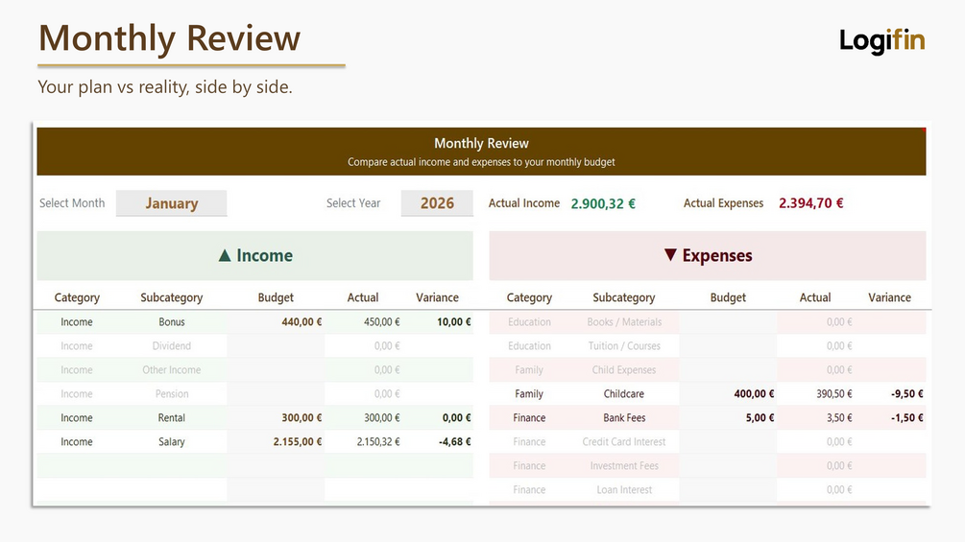The height and width of the screenshot is (542, 965).
Task: Select the Childcare budget 400,00 €
Action: pos(754,394)
